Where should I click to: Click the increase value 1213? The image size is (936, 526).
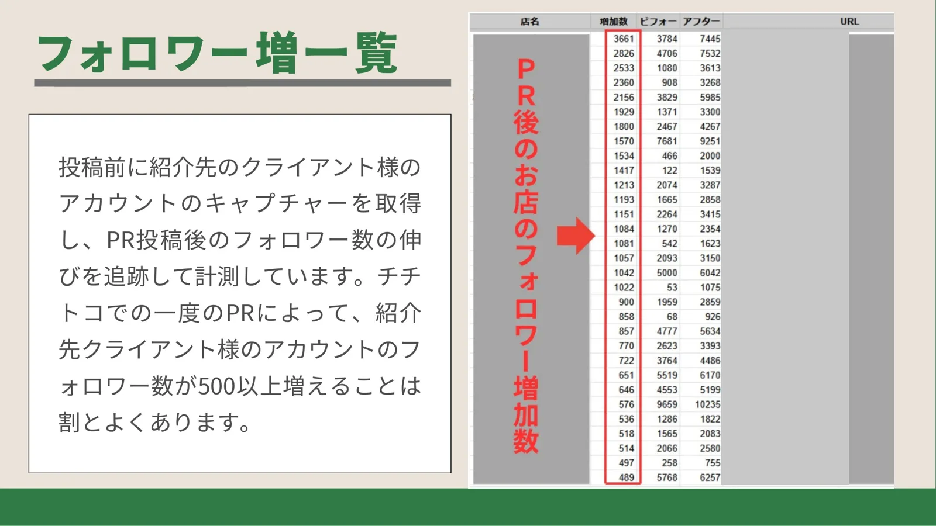point(624,185)
